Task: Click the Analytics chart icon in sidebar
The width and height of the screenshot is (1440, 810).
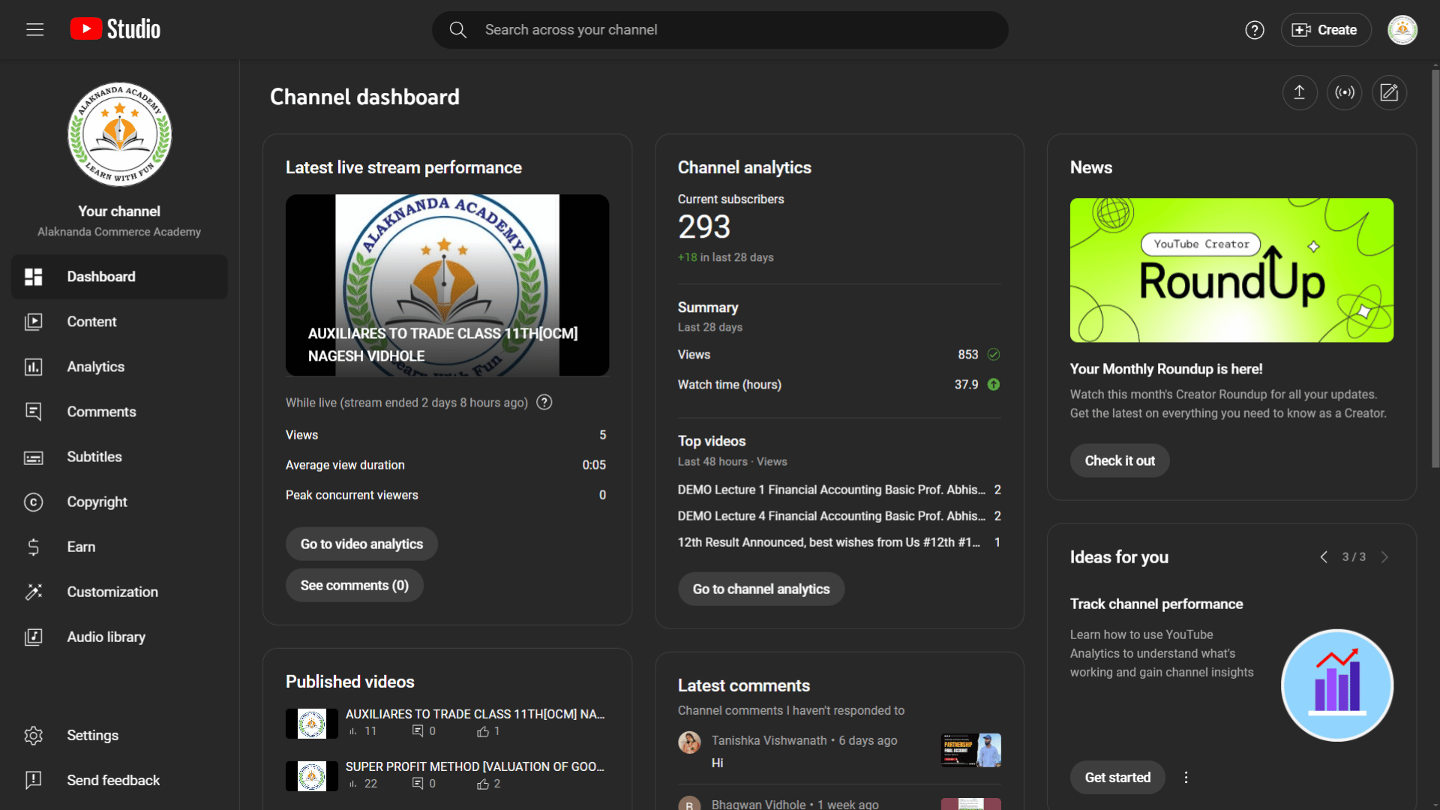Action: click(x=34, y=367)
